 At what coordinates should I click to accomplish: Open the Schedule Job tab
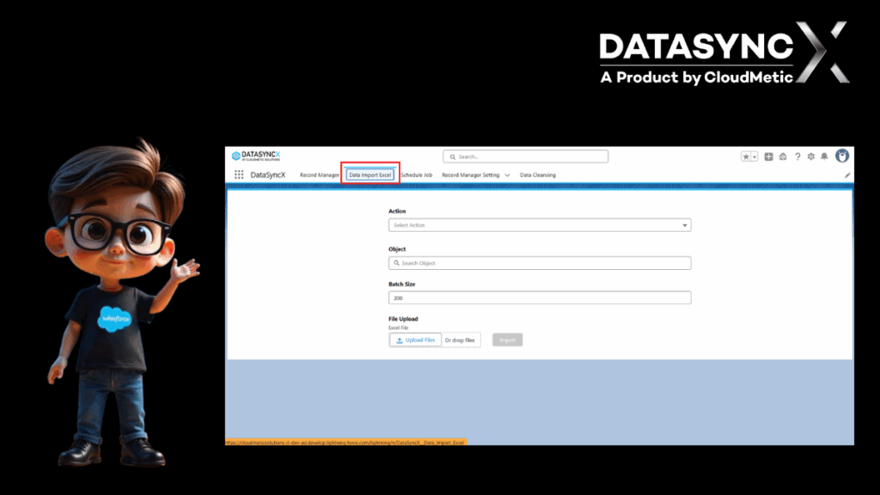[415, 174]
